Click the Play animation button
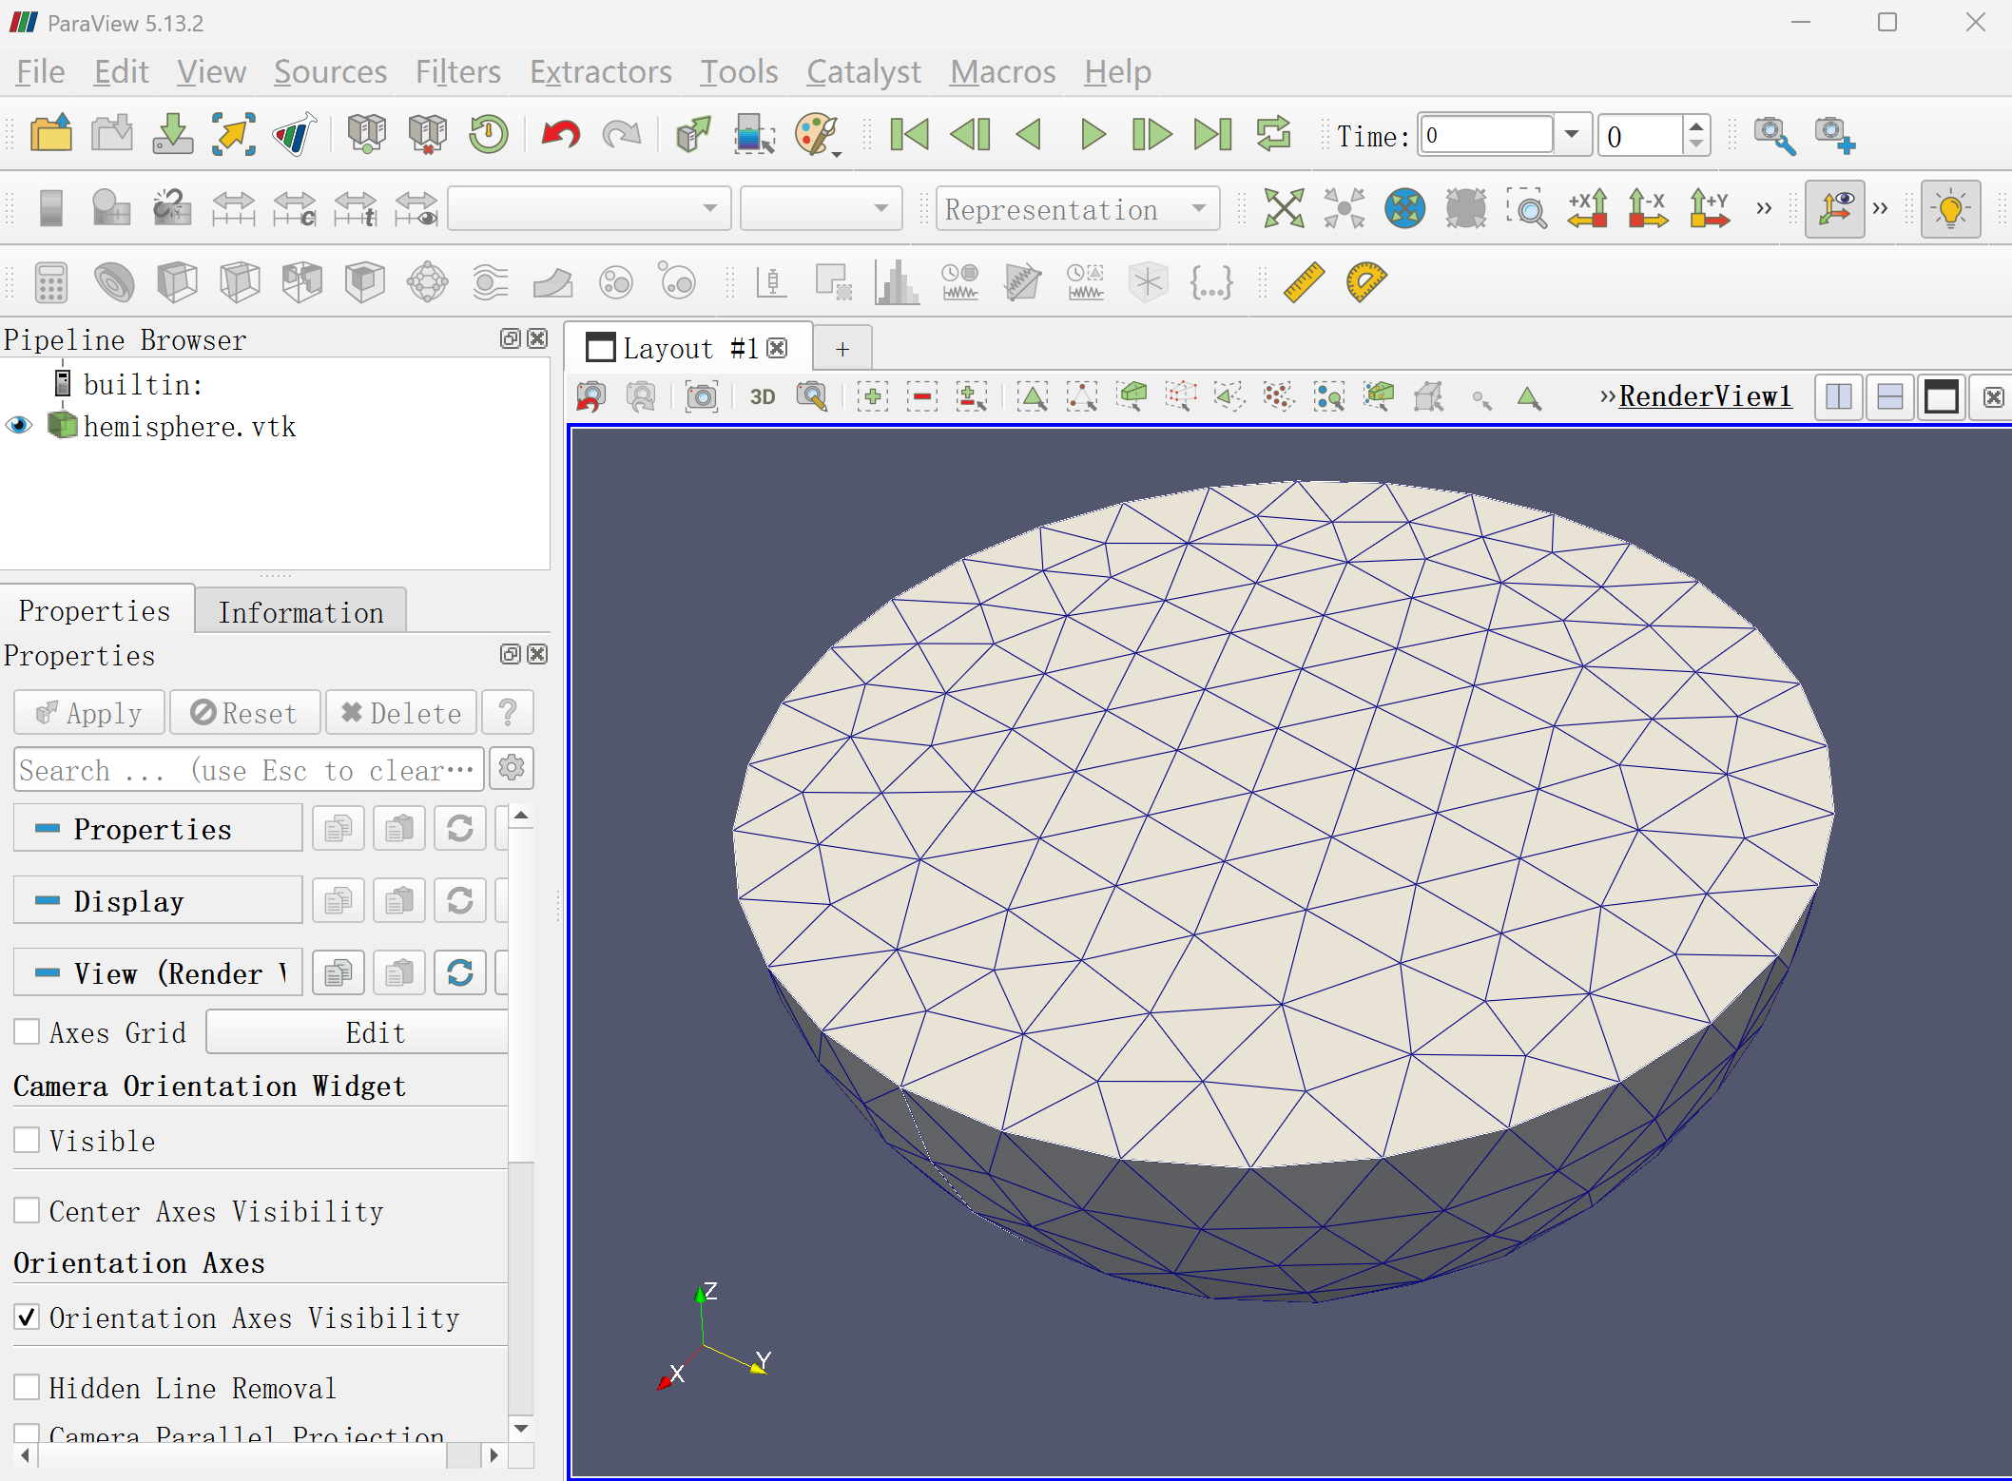 pos(1093,134)
